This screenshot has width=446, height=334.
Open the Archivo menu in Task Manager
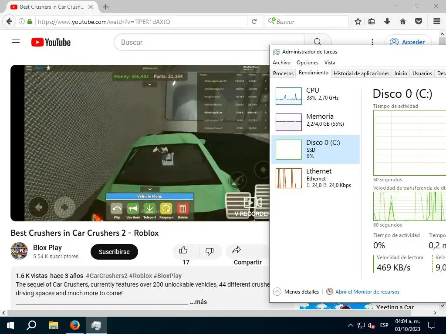(282, 63)
